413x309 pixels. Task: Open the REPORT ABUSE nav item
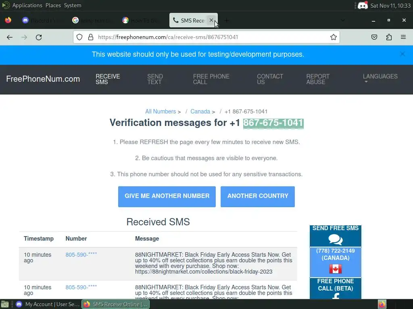pyautogui.click(x=318, y=79)
